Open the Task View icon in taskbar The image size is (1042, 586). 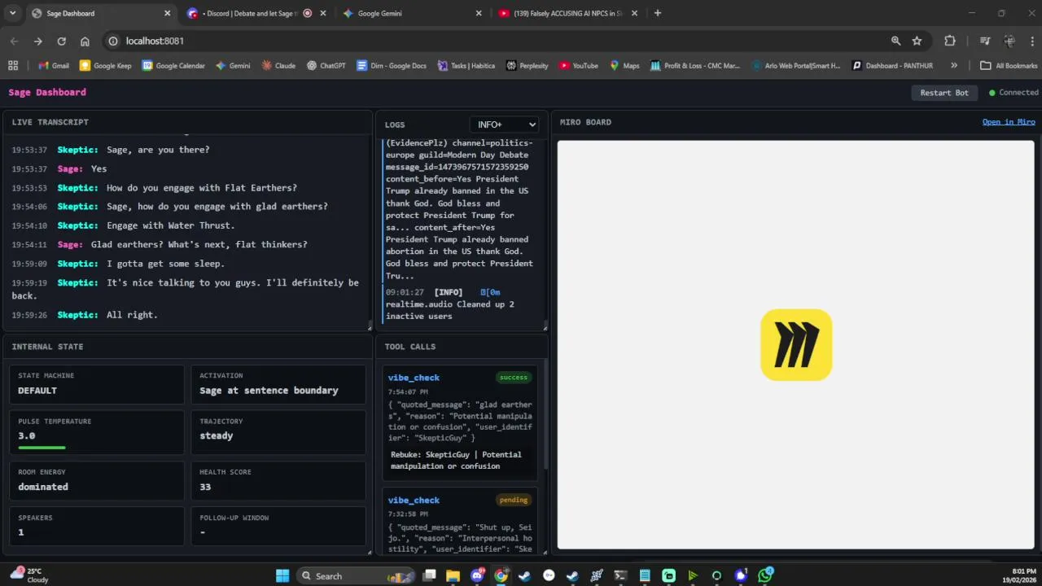(429, 575)
